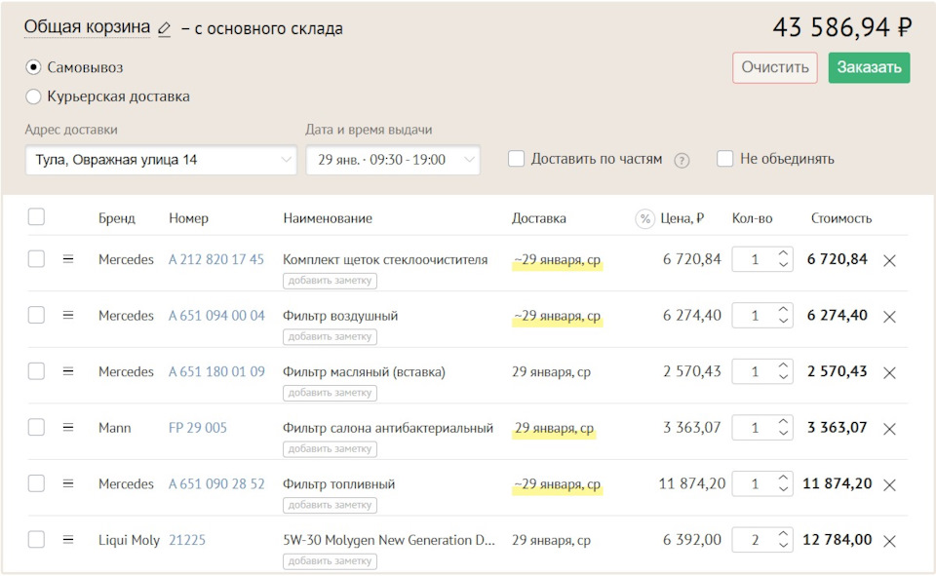The height and width of the screenshot is (576, 936).
Task: Check the select-all checkbox in table header
Action: point(36,217)
